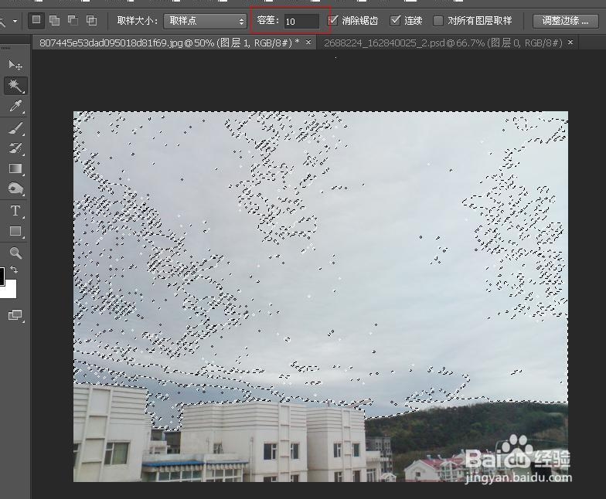Image resolution: width=606 pixels, height=499 pixels.
Task: Select the Move tool
Action: click(15, 65)
